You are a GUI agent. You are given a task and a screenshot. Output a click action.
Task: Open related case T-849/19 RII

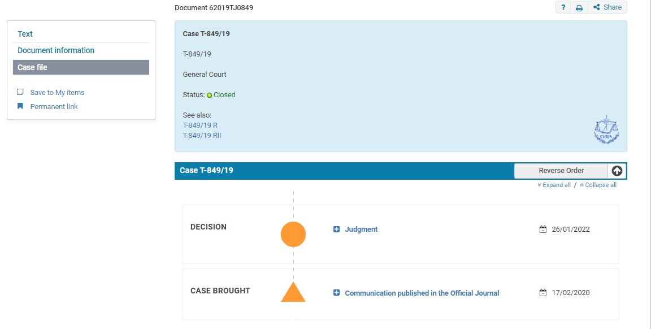202,136
